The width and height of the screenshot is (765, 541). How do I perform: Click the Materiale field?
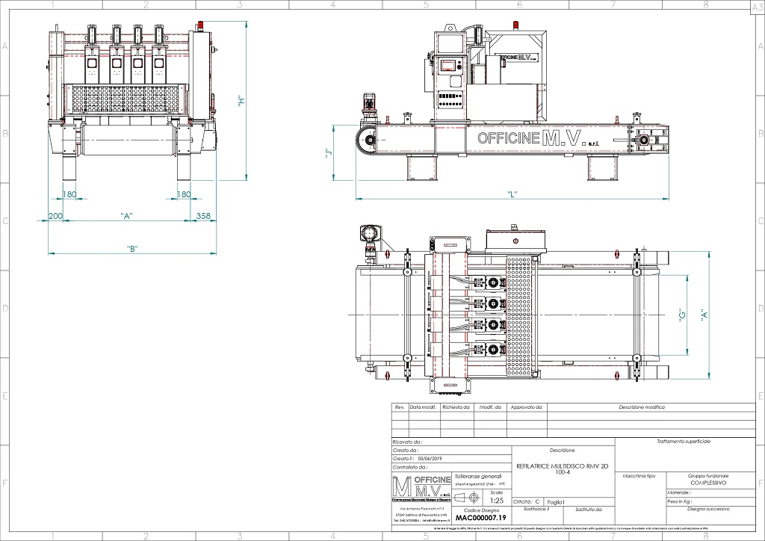(711, 493)
